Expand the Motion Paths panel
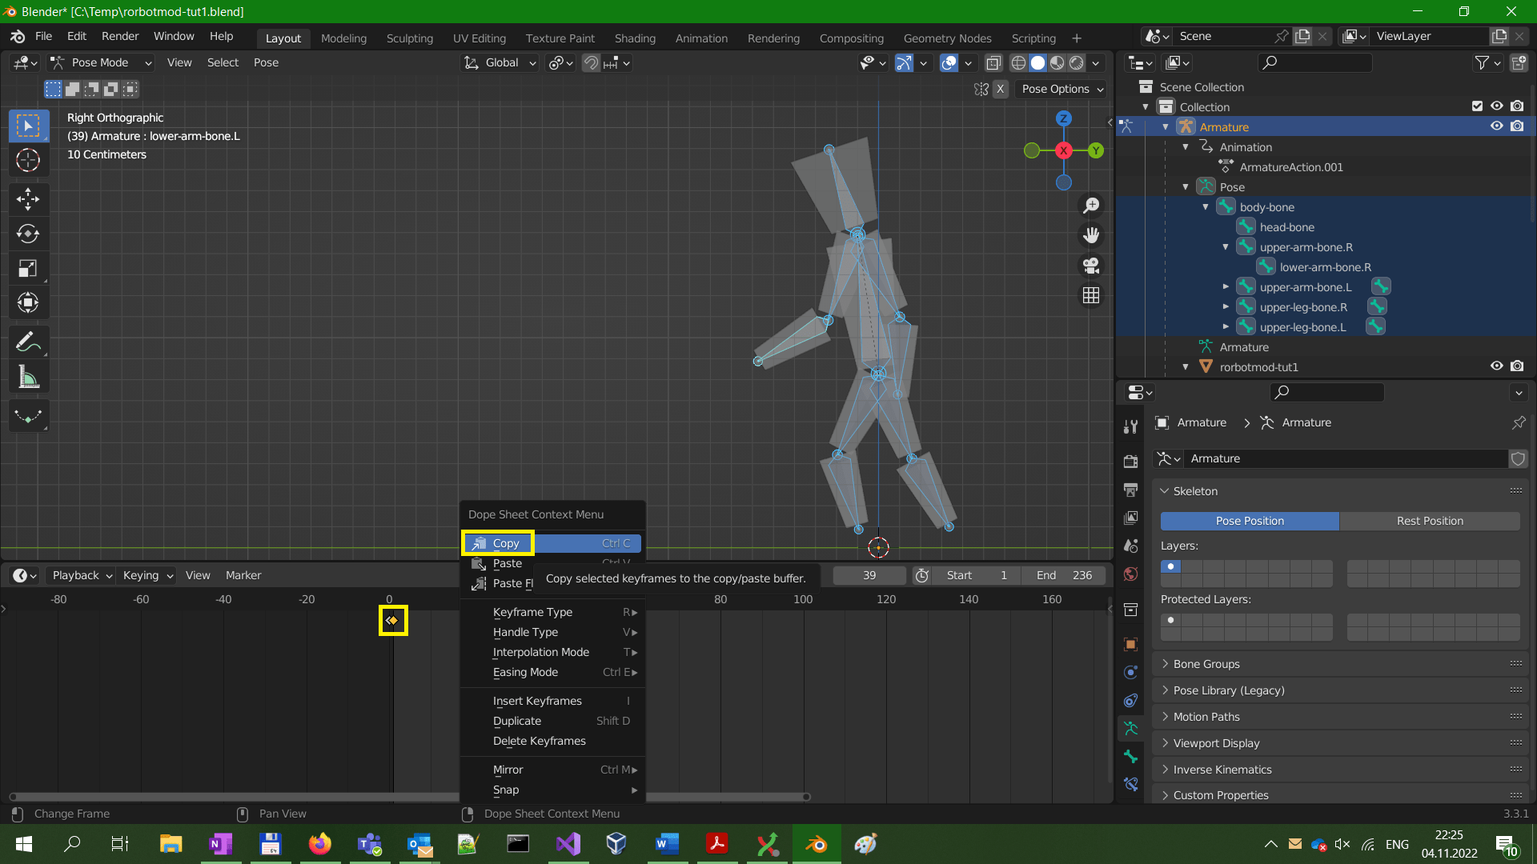This screenshot has width=1537, height=864. point(1207,716)
